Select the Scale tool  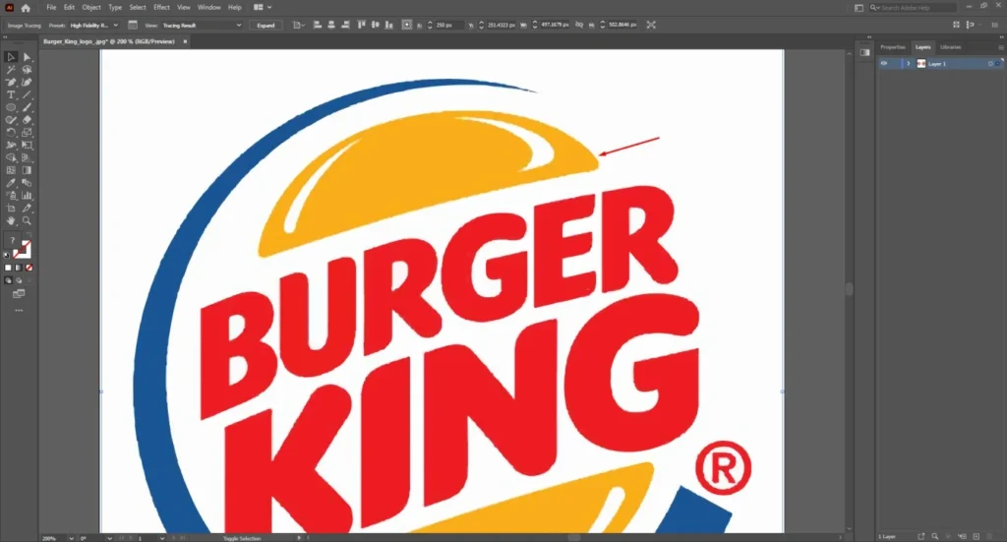pos(27,132)
